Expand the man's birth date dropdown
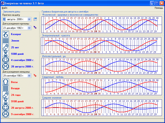Screen dimensions: 165x123 (x=29, y=28)
